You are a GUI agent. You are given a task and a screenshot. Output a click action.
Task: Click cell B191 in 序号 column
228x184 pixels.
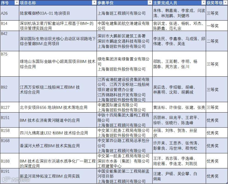[x=10, y=176]
